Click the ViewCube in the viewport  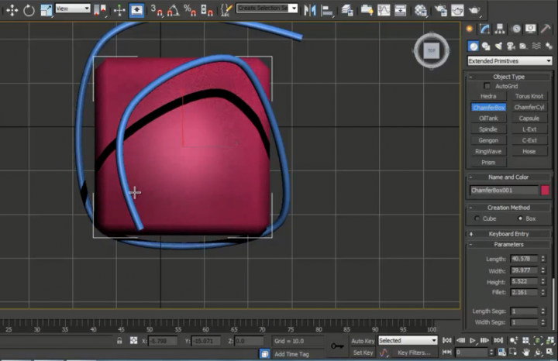coord(432,51)
